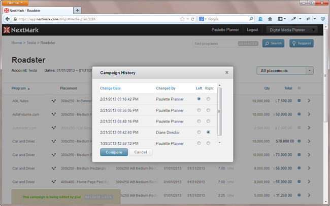Click the AOL Autos program name
Viewport: 330px width, 206px height.
(x=20, y=101)
